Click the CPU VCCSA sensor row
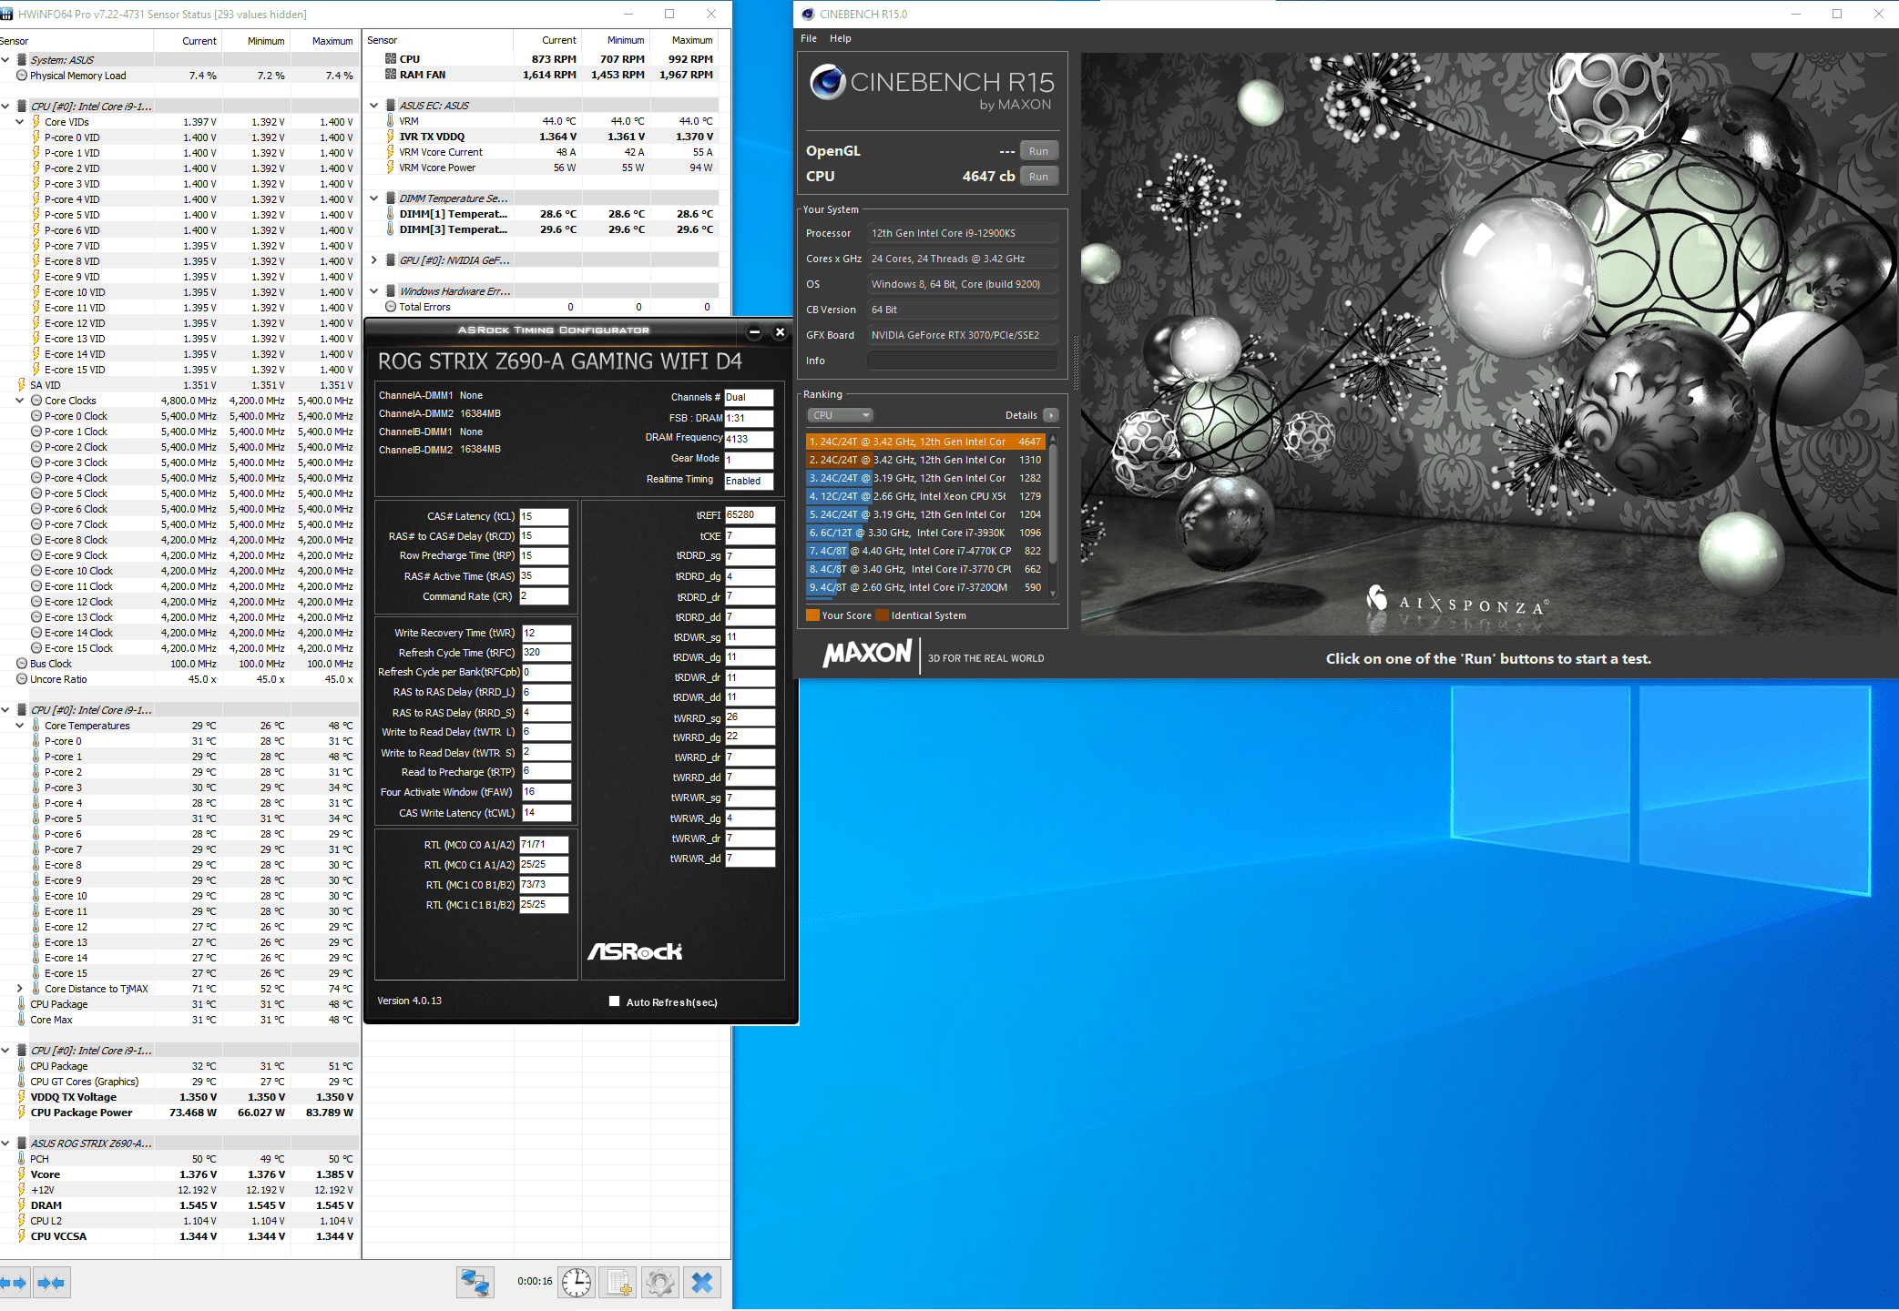 (179, 1236)
